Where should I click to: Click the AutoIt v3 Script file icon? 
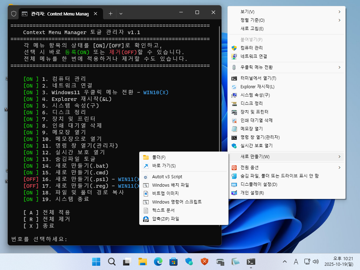click(146, 177)
